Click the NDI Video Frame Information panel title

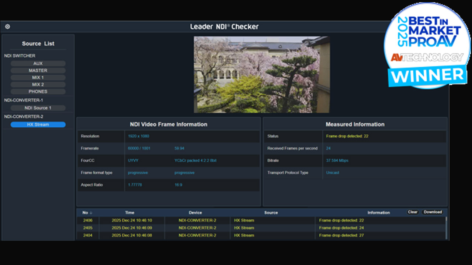(x=169, y=124)
